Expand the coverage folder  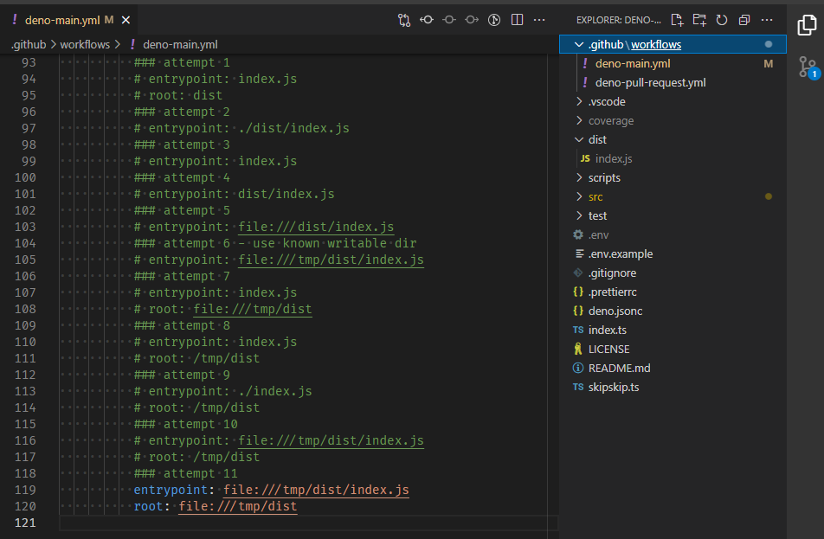pos(673,121)
